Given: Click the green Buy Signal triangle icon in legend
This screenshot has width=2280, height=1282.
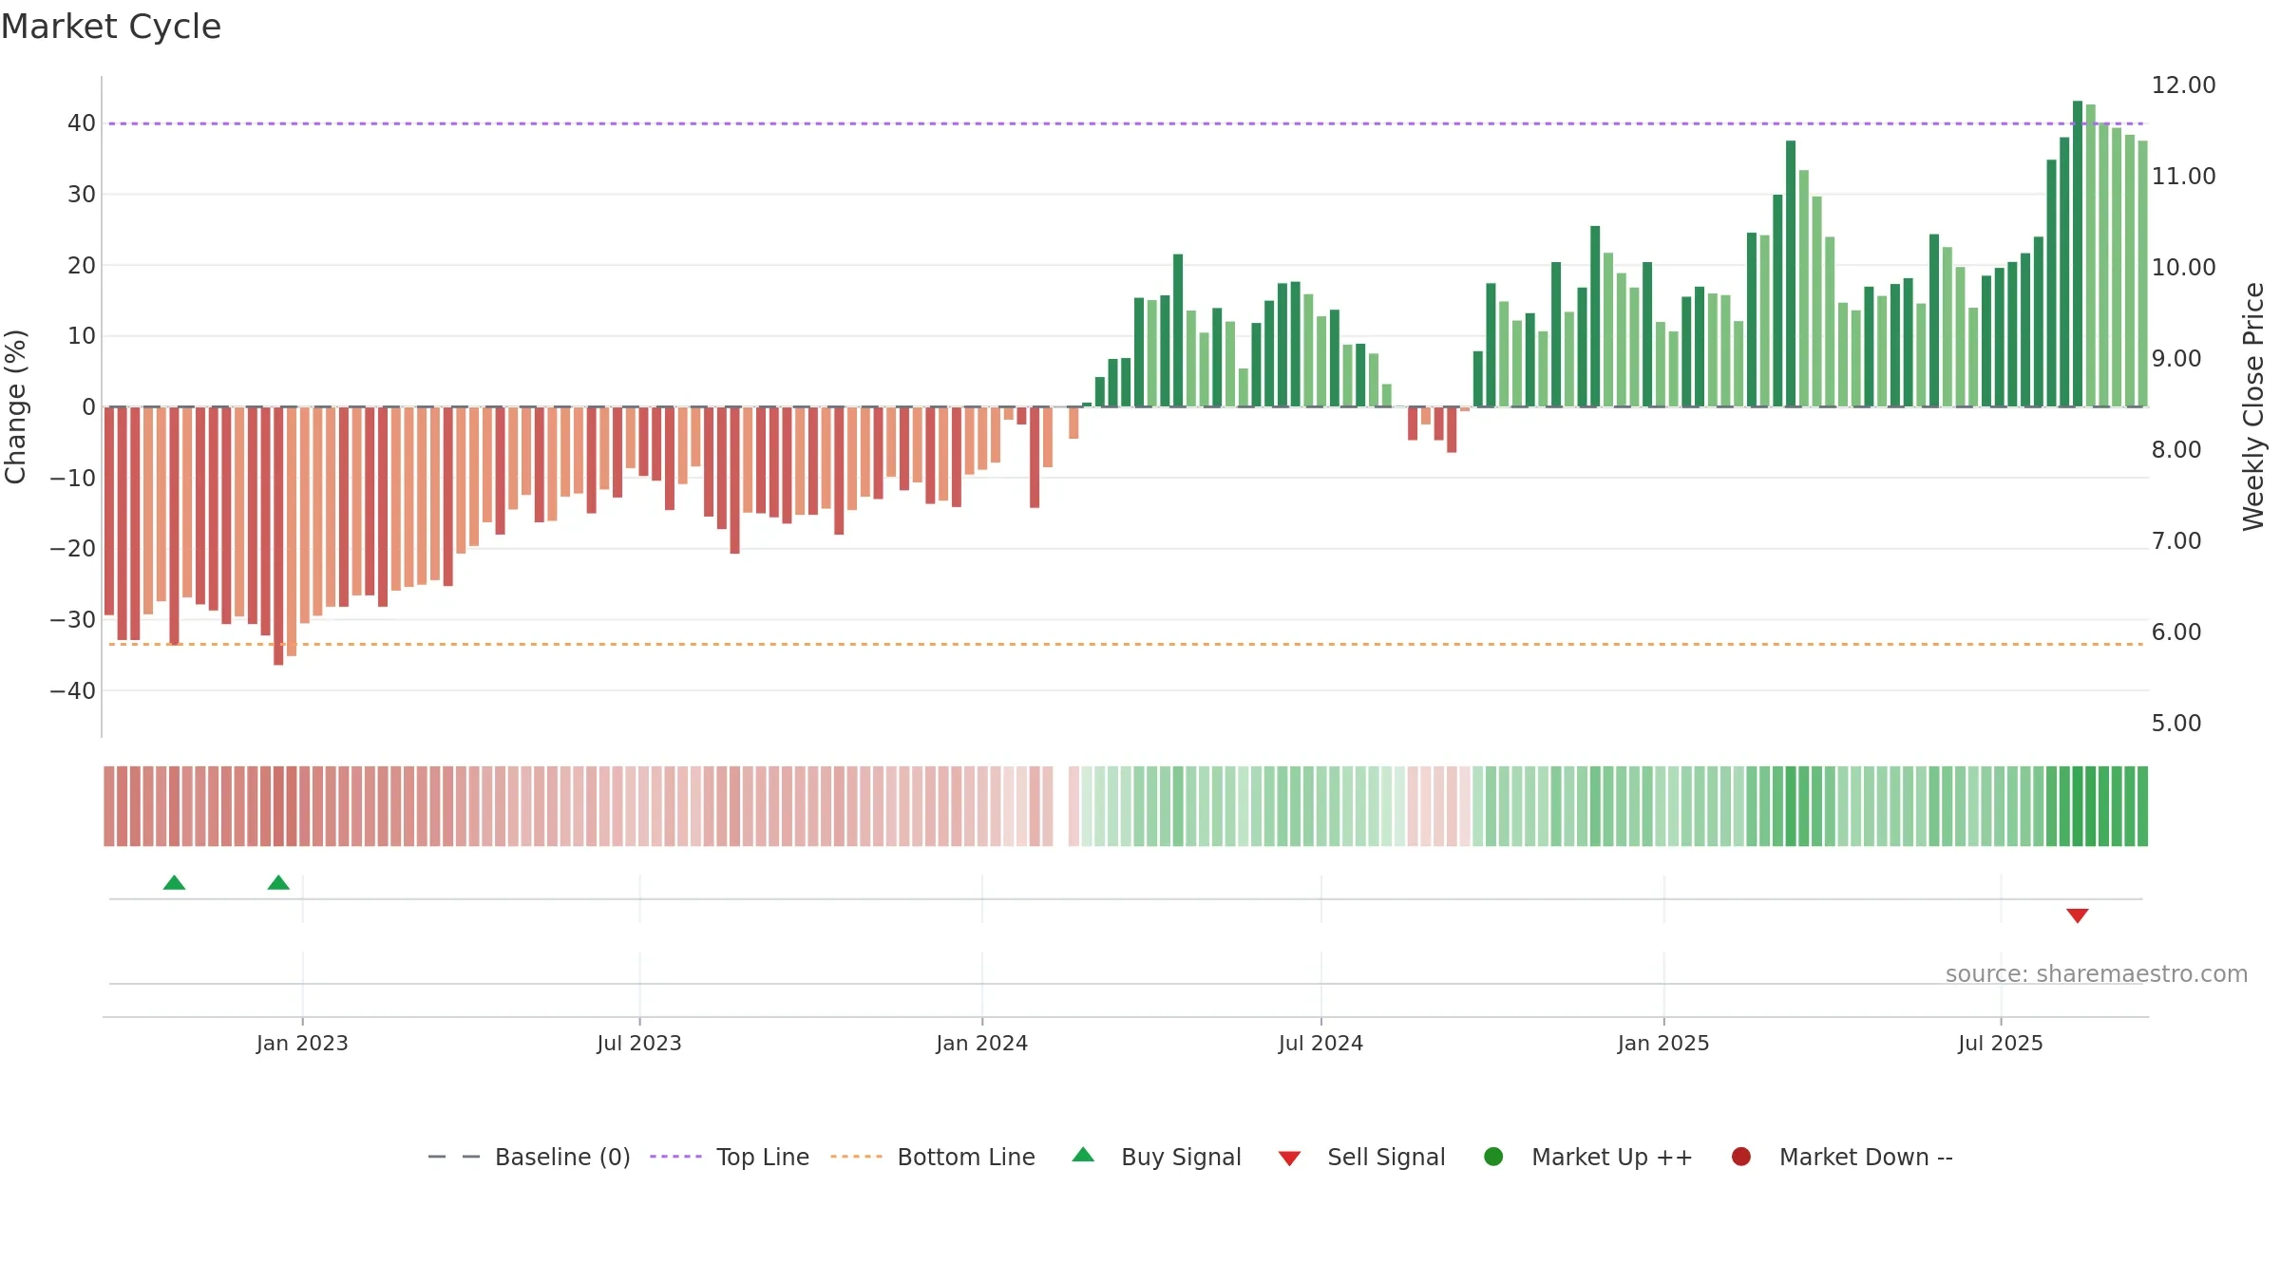Looking at the screenshot, I should (x=1083, y=1155).
